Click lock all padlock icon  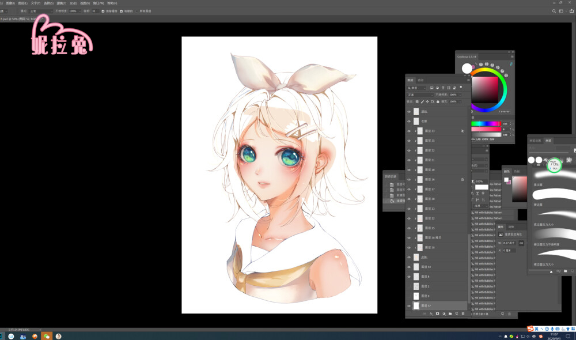click(x=438, y=101)
